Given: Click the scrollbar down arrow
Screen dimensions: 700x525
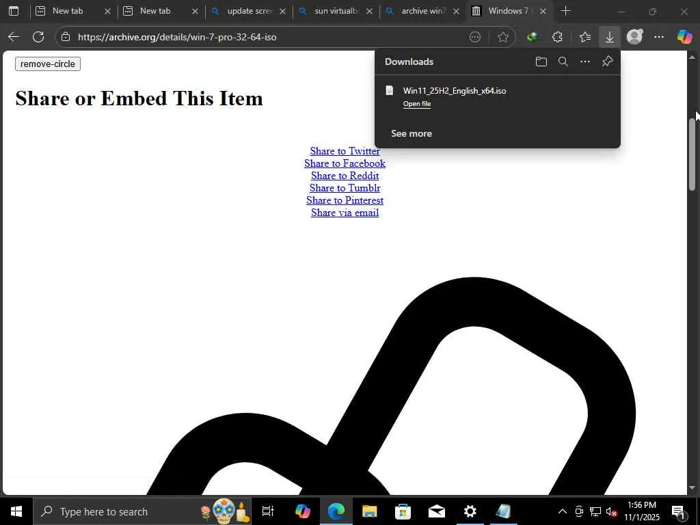Looking at the screenshot, I should 692,488.
